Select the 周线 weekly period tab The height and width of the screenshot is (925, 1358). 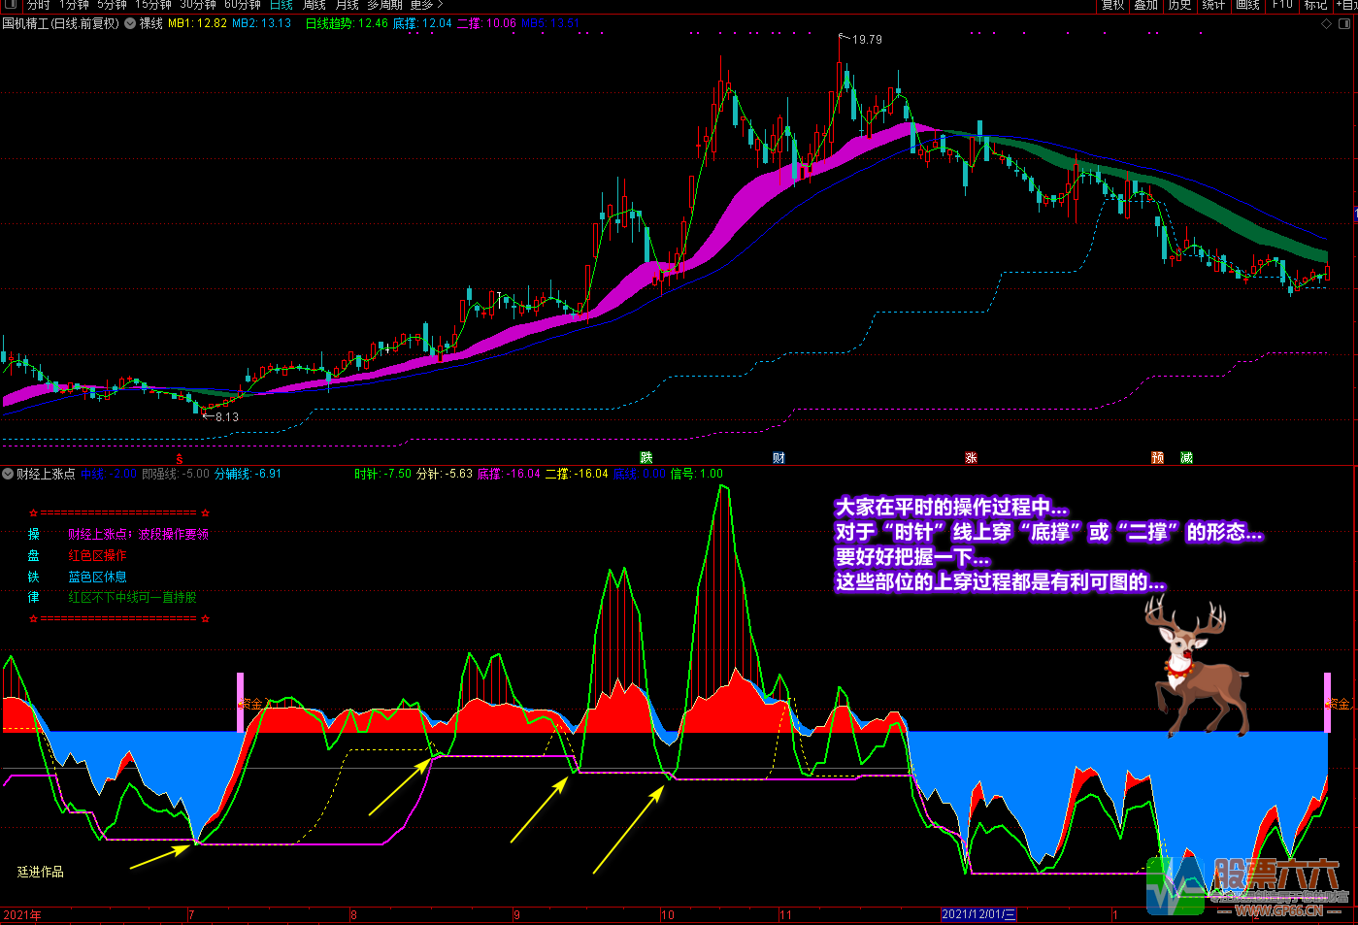(x=314, y=5)
